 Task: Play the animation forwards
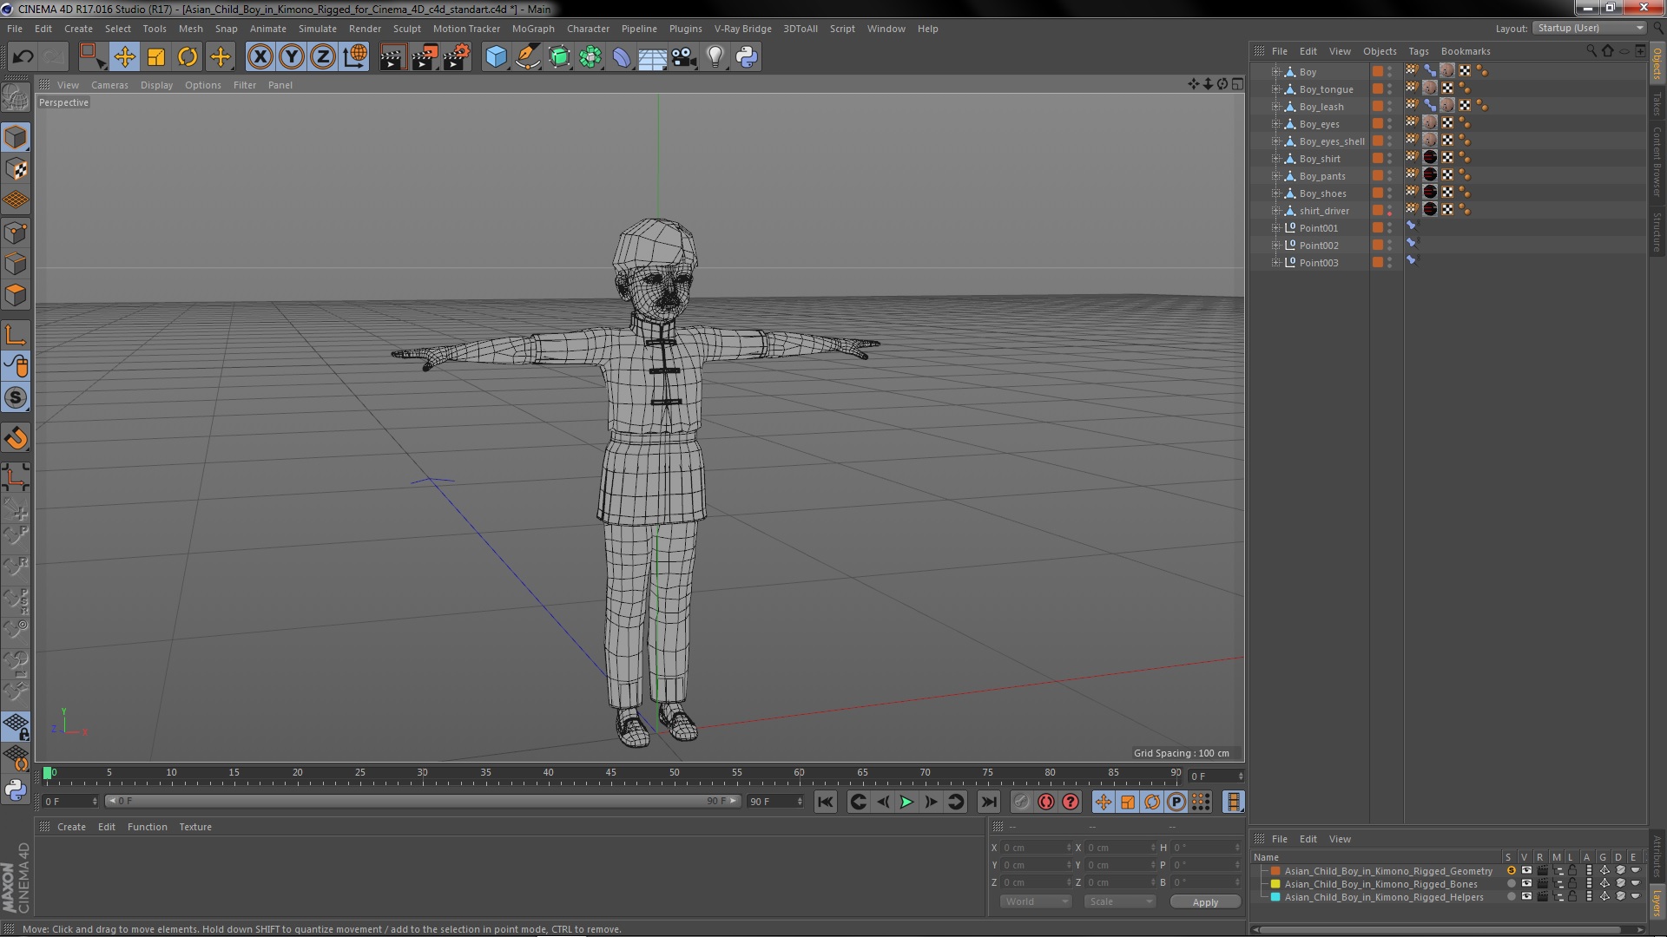pos(906,802)
